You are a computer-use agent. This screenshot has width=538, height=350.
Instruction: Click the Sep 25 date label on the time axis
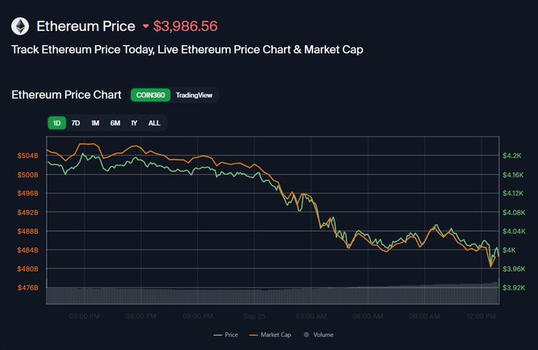pyautogui.click(x=252, y=316)
